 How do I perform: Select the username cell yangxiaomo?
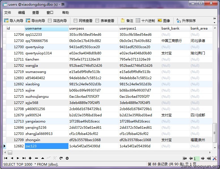(47, 121)
